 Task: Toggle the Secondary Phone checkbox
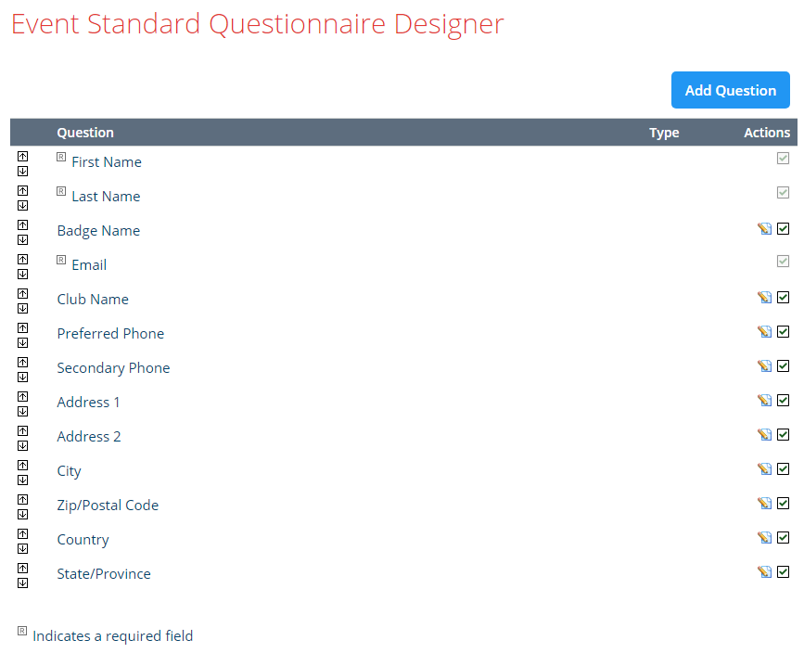[x=783, y=366]
